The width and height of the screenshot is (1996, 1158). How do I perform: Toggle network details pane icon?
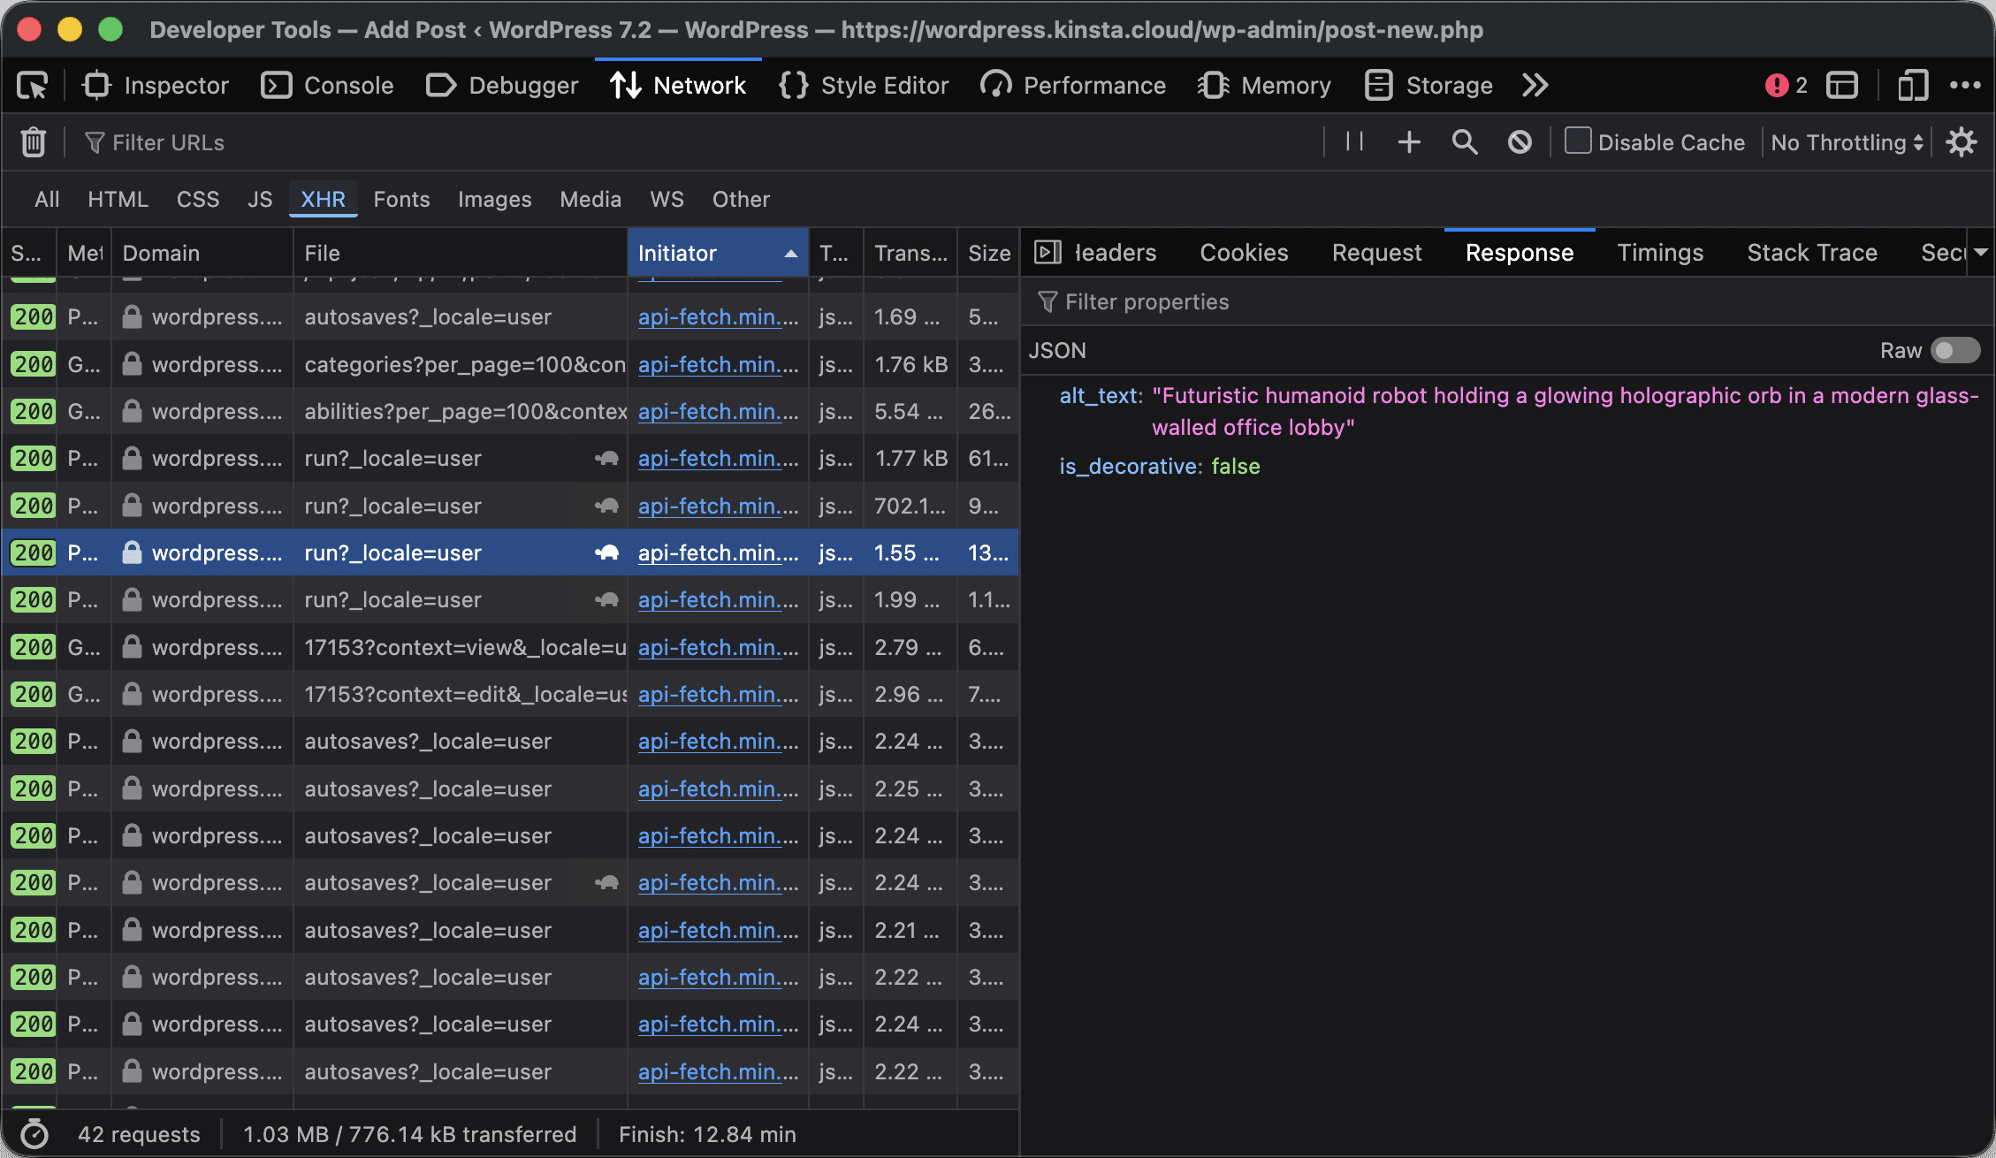point(1048,253)
